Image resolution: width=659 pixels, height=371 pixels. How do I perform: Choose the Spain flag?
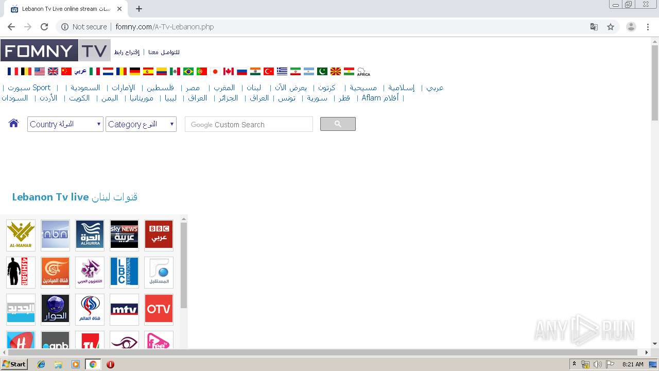tap(148, 72)
